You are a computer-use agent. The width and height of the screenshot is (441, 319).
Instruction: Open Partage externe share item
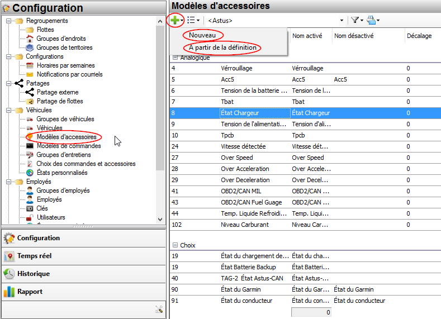57,92
